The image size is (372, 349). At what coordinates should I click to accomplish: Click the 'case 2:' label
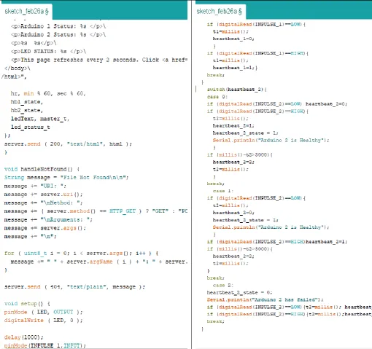click(223, 285)
